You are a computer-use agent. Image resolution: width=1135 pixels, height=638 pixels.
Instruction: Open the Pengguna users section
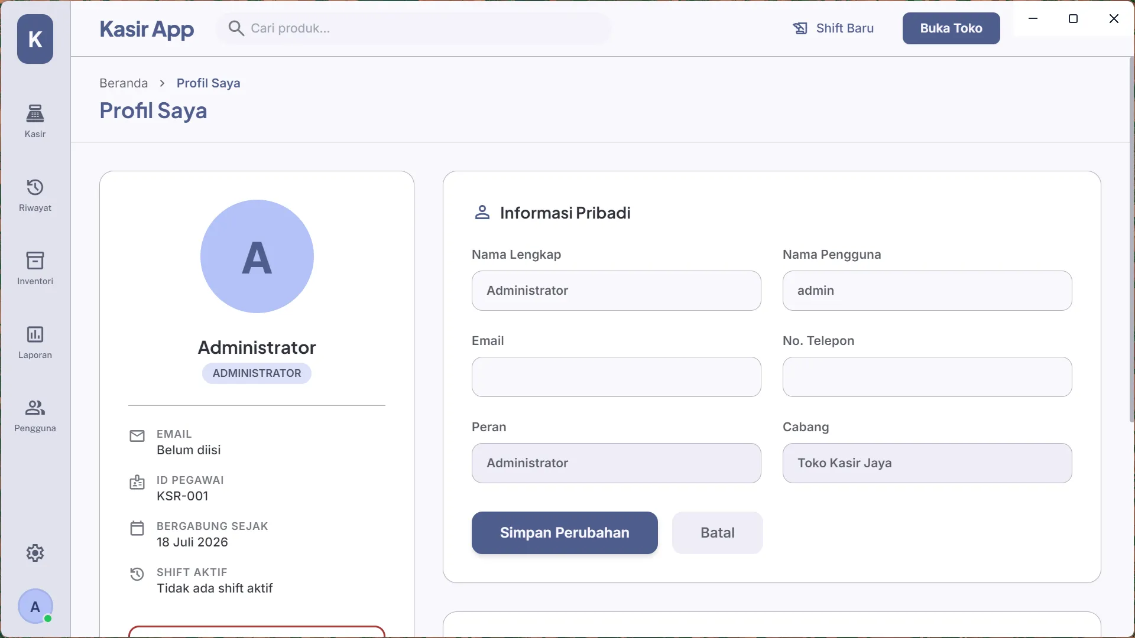35,415
